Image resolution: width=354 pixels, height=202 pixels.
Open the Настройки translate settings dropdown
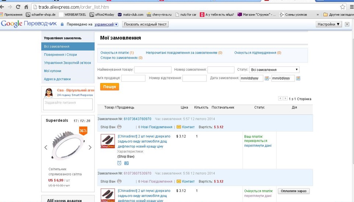coord(329,24)
